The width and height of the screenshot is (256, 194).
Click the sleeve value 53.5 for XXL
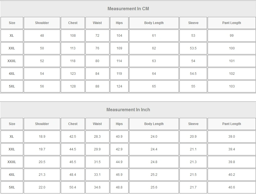(193, 48)
